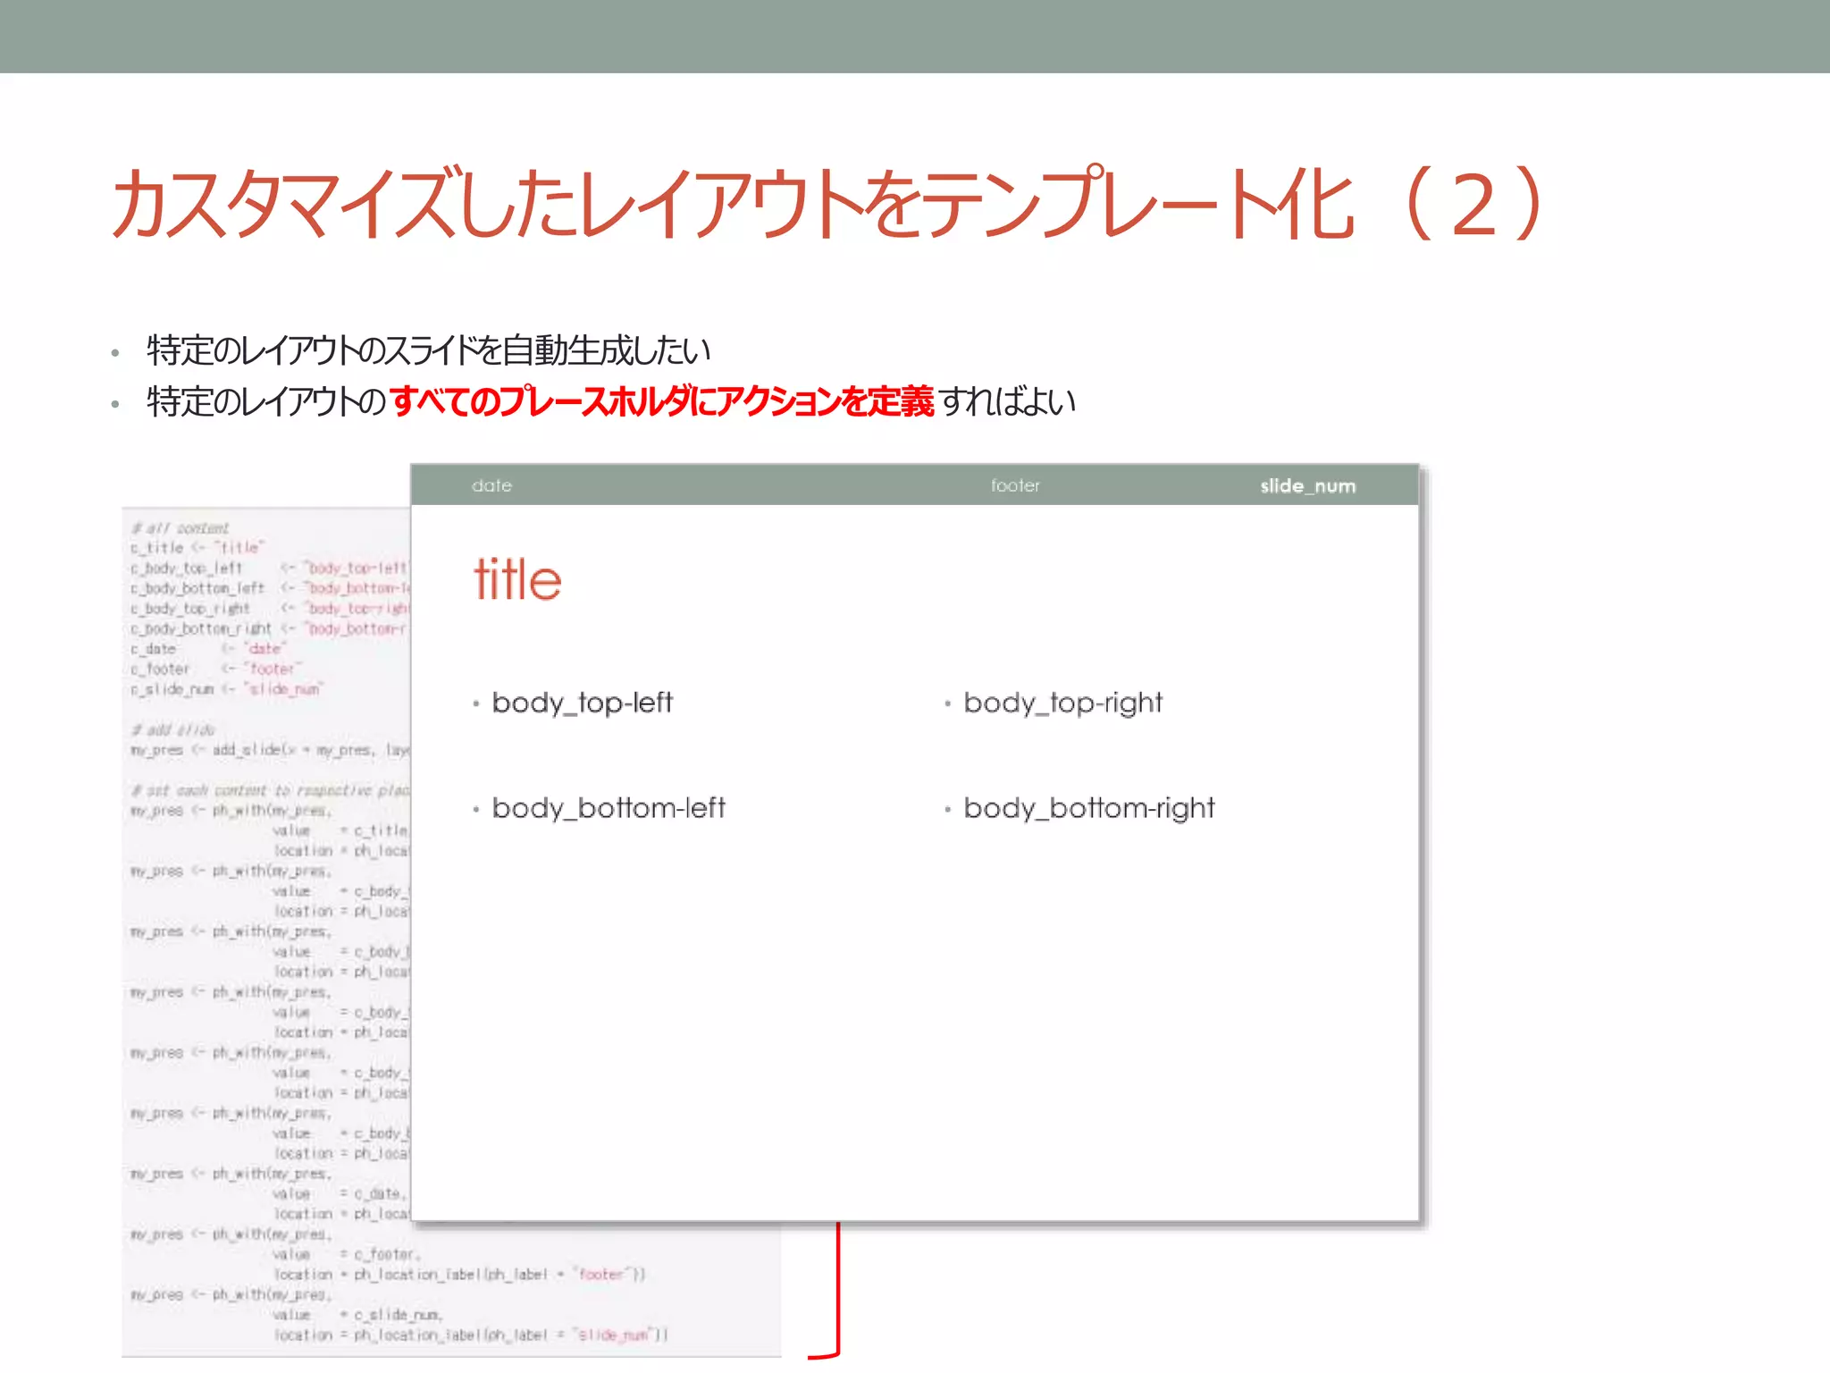Select the 'body_top-right' placeholder text
The height and width of the screenshot is (1373, 1830).
point(1062,703)
